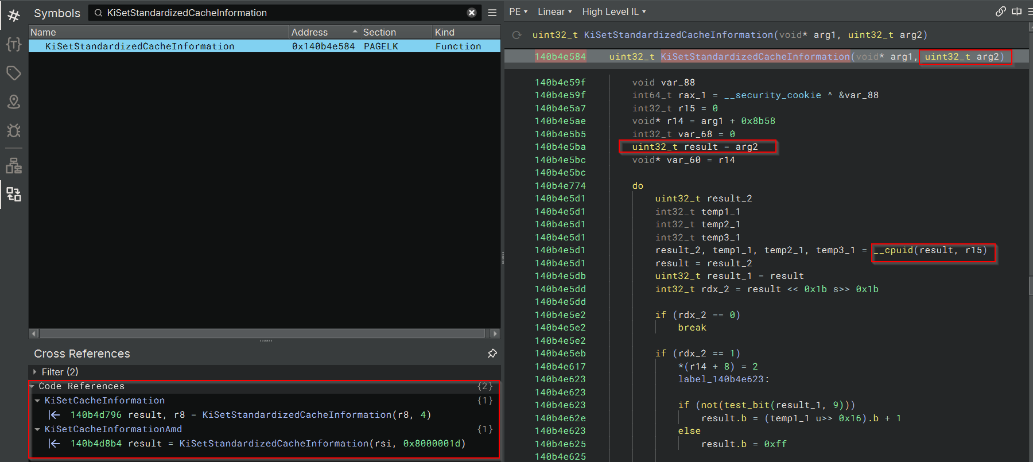Open the Linear view dropdown
Viewport: 1033px width, 462px height.
pyautogui.click(x=554, y=11)
